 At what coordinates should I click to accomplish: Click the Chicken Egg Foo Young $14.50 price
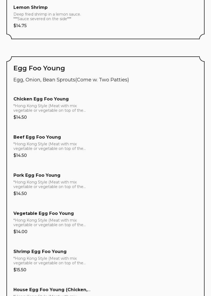click(20, 117)
